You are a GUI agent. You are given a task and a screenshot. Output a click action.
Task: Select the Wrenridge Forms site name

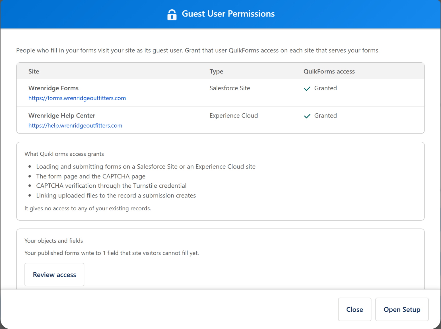click(x=53, y=88)
